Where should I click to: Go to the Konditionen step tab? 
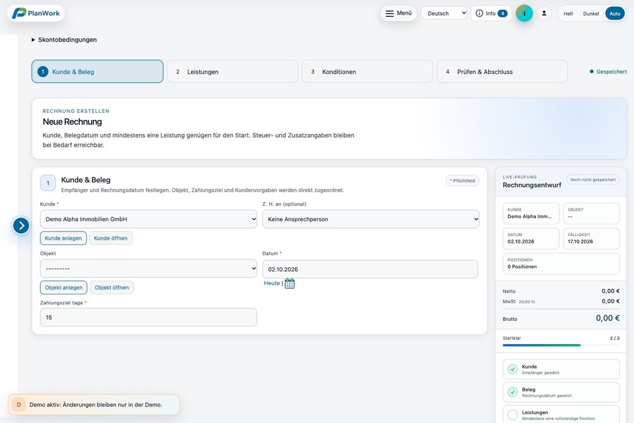pos(367,72)
